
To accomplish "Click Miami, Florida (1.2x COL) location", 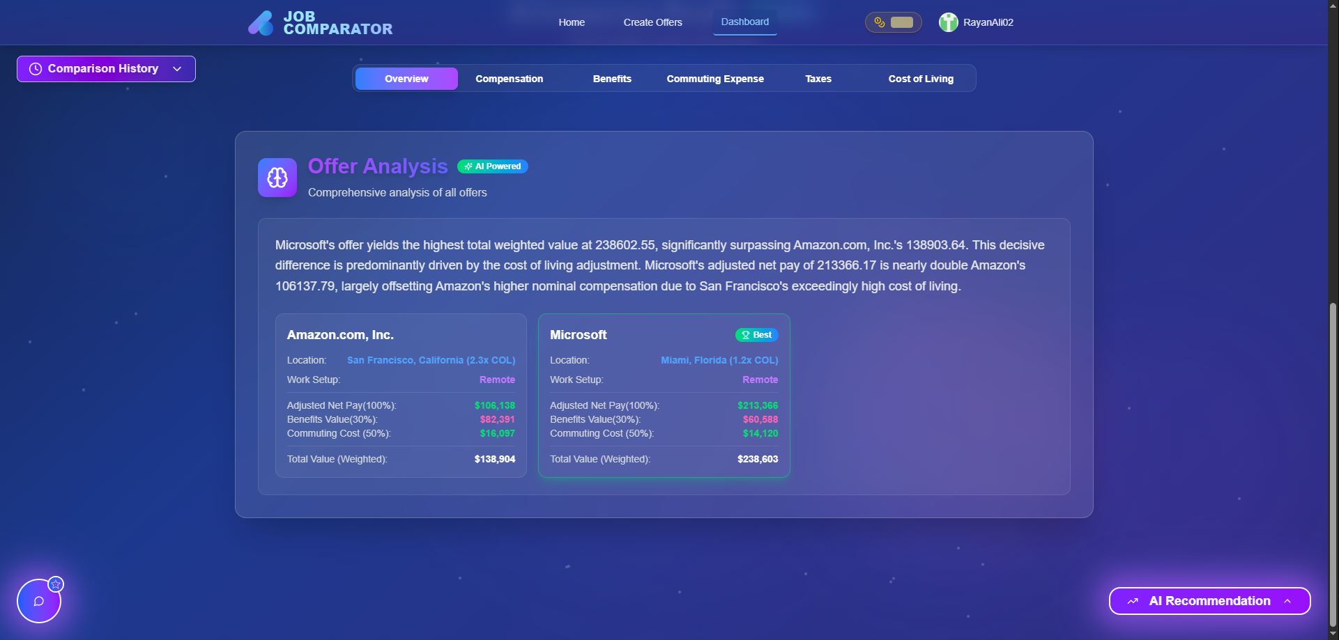I will (x=719, y=360).
